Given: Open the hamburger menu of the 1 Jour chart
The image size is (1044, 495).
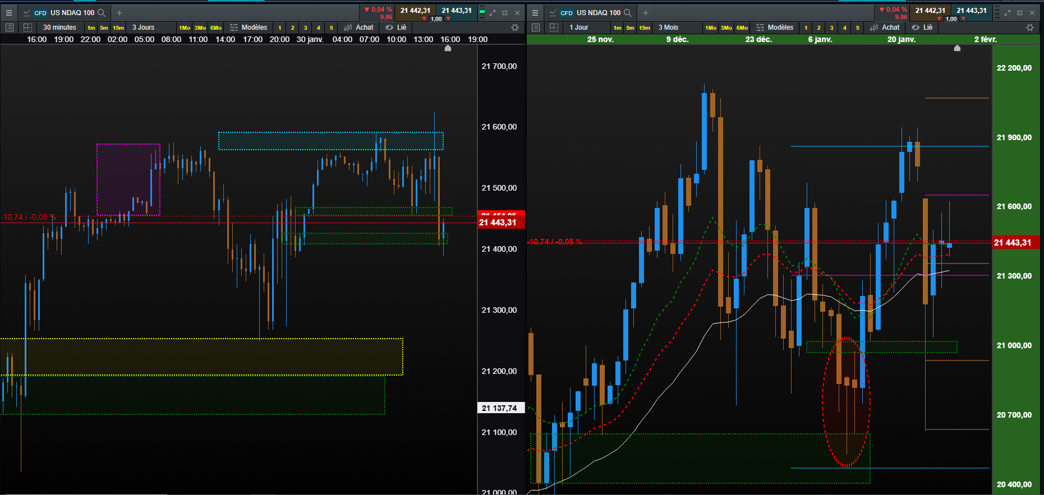Looking at the screenshot, I should tap(535, 12).
